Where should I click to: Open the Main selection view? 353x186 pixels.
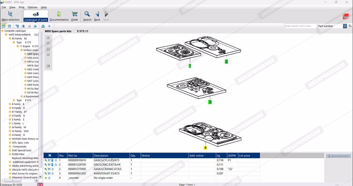(10, 16)
